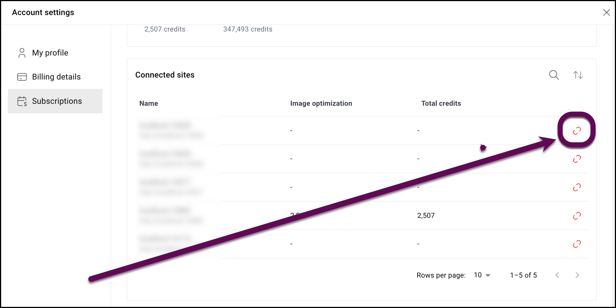Expand the Rows per page dropdown
Screen dimensions: 616x308
click(x=482, y=275)
